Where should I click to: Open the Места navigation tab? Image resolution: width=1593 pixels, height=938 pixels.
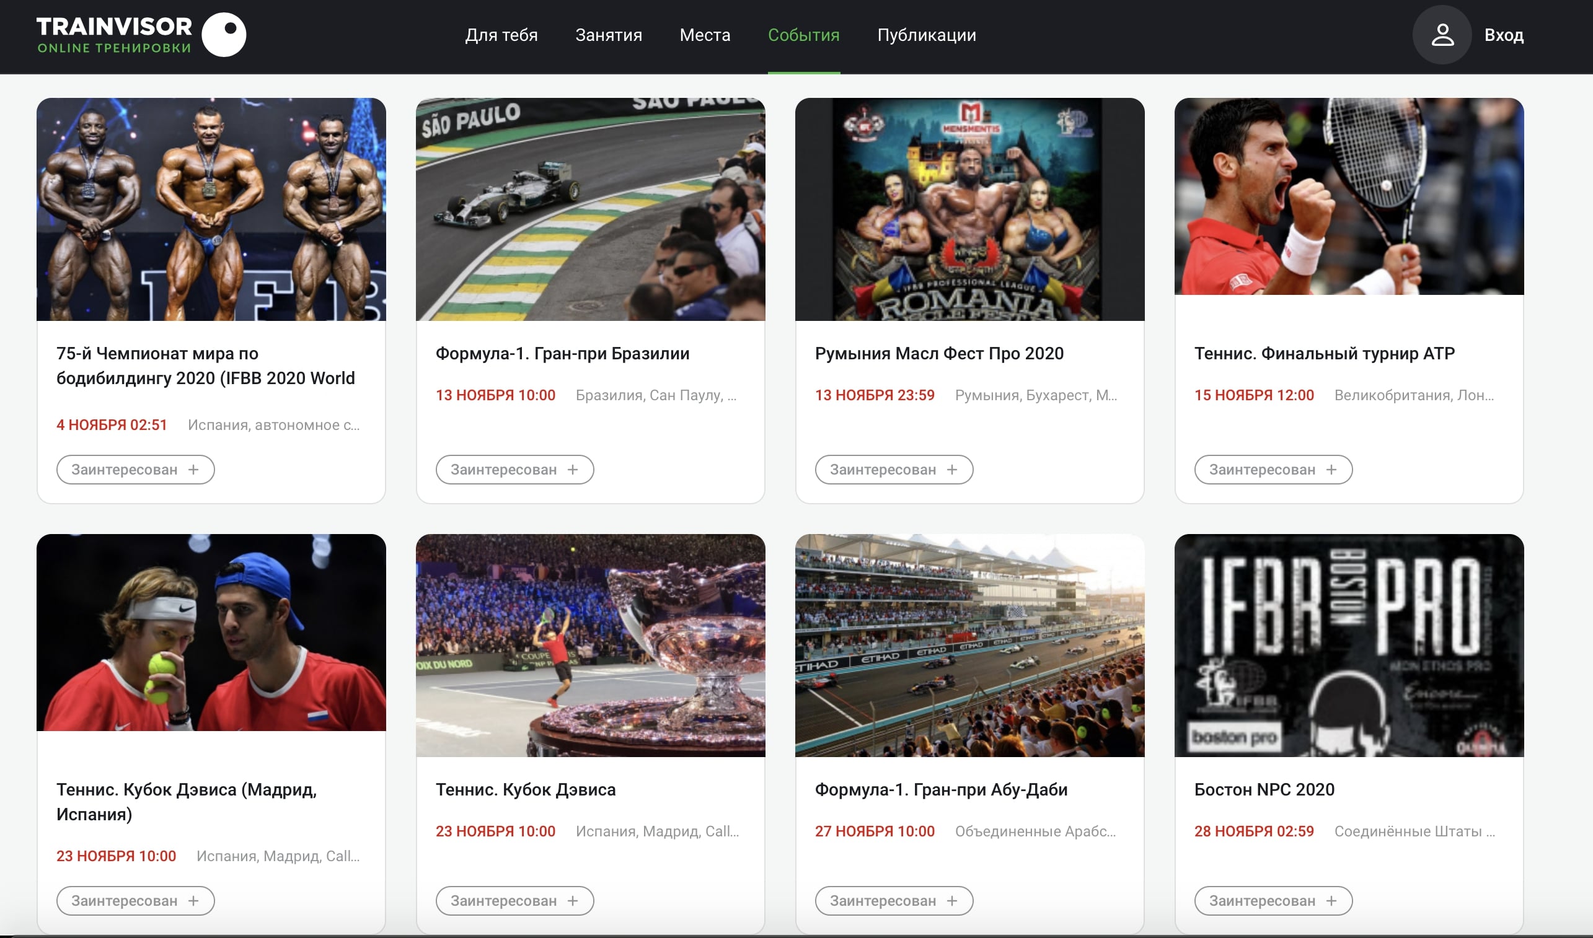pos(705,35)
